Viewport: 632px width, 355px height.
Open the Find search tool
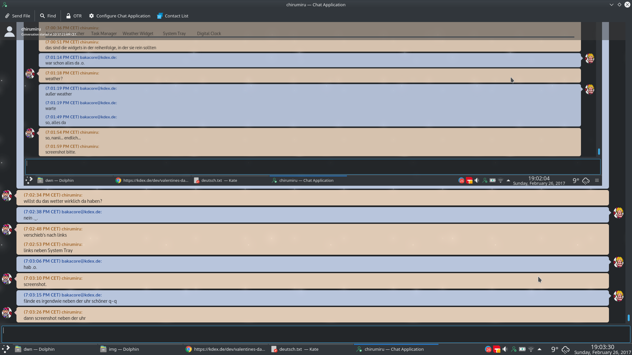pos(48,16)
